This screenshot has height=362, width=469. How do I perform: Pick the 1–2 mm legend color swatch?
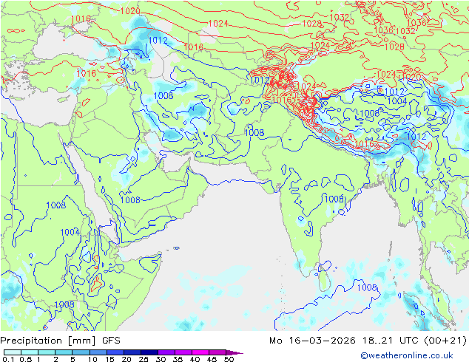tap(47, 352)
